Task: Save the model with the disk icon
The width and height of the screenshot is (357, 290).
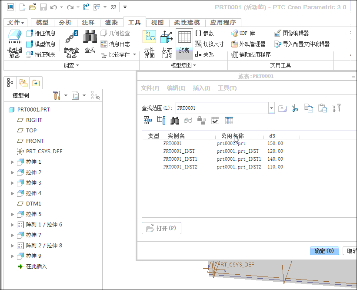Action: point(43,7)
